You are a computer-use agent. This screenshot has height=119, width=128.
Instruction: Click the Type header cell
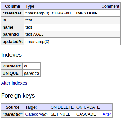[x=62, y=6]
